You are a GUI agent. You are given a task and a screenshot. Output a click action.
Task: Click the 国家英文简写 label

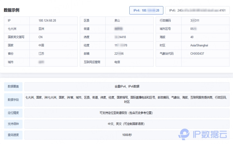16,37
